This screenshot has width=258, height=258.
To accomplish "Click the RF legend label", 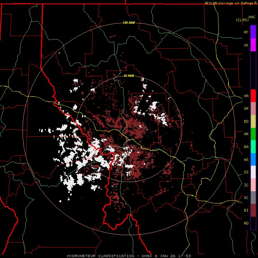I will pos(246,32).
